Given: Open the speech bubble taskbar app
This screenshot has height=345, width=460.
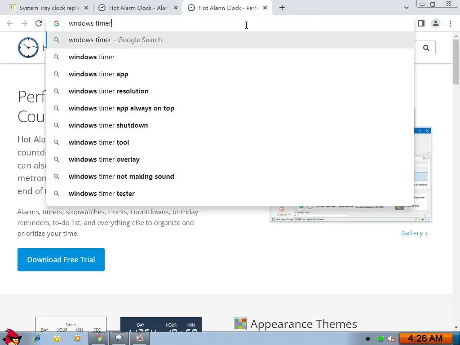Looking at the screenshot, I should 119,339.
